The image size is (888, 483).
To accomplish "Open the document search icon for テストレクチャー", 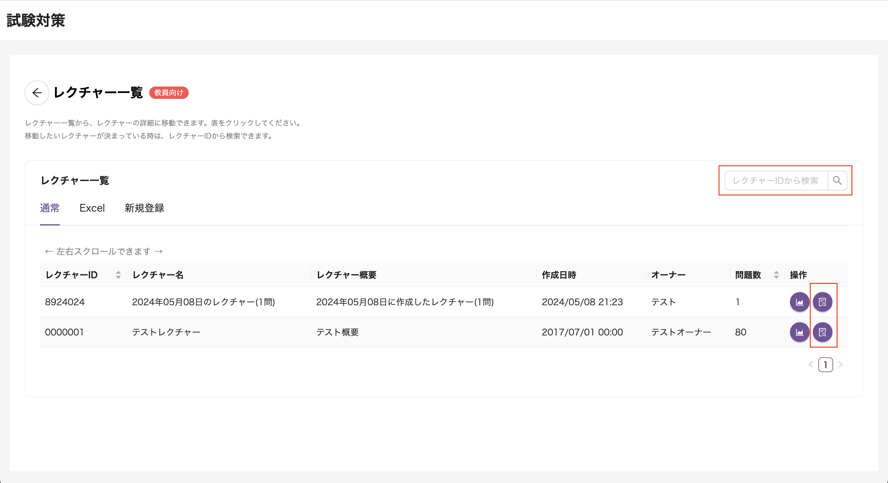I will pos(823,332).
